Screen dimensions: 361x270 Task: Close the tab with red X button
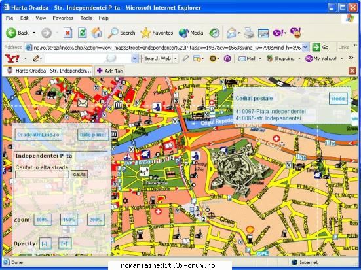pos(352,71)
